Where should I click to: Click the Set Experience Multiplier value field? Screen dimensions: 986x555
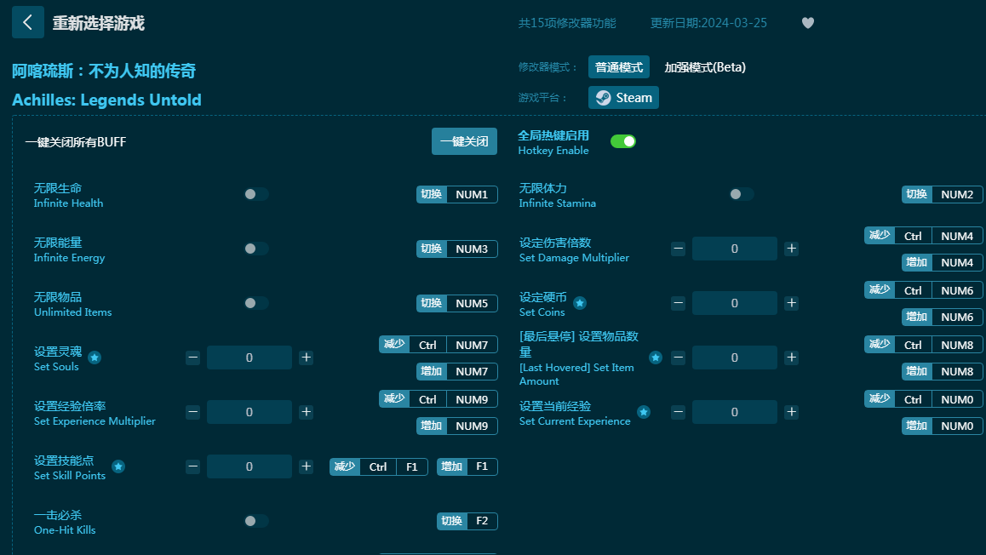click(x=249, y=412)
